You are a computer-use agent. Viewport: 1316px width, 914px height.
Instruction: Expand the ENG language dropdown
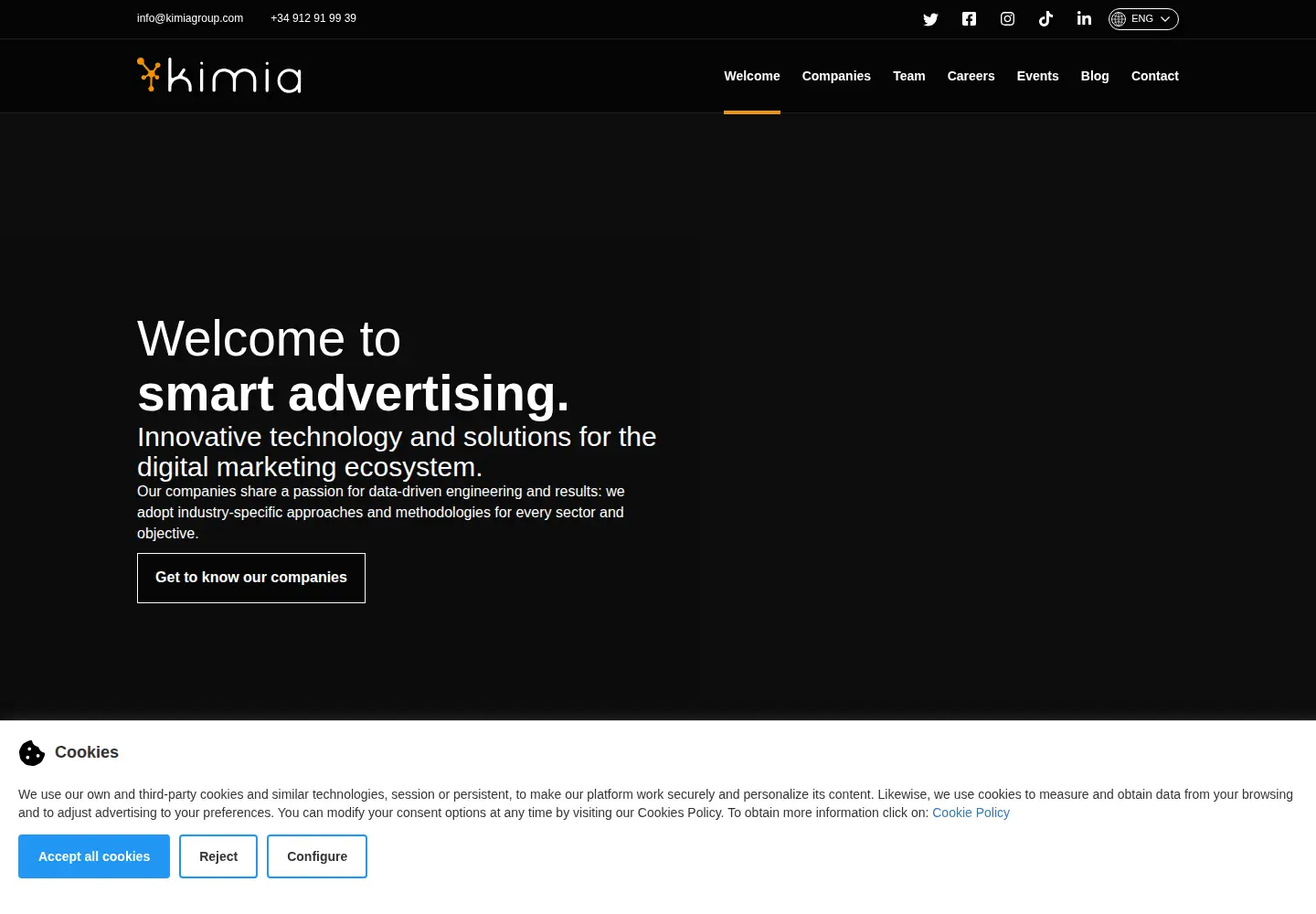(x=1143, y=19)
